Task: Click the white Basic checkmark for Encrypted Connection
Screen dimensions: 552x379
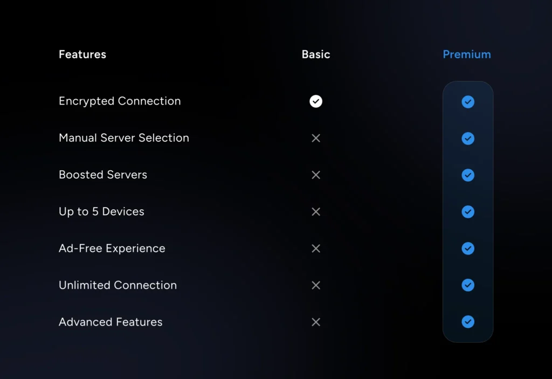Action: [316, 101]
